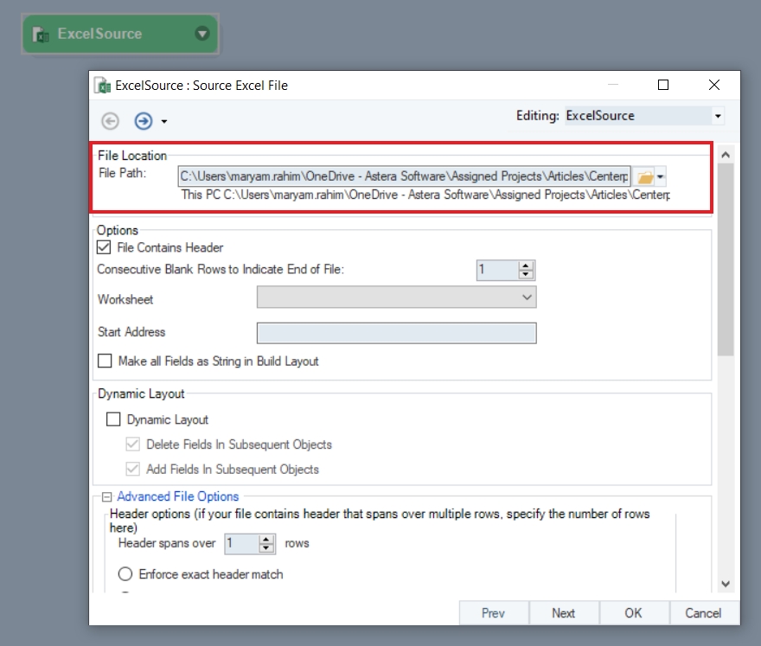Collapse the Advanced File Options section
Image resolution: width=761 pixels, height=646 pixels.
click(107, 496)
